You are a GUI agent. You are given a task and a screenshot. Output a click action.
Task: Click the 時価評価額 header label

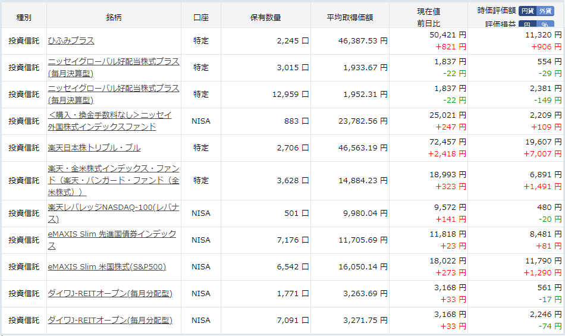(x=497, y=11)
